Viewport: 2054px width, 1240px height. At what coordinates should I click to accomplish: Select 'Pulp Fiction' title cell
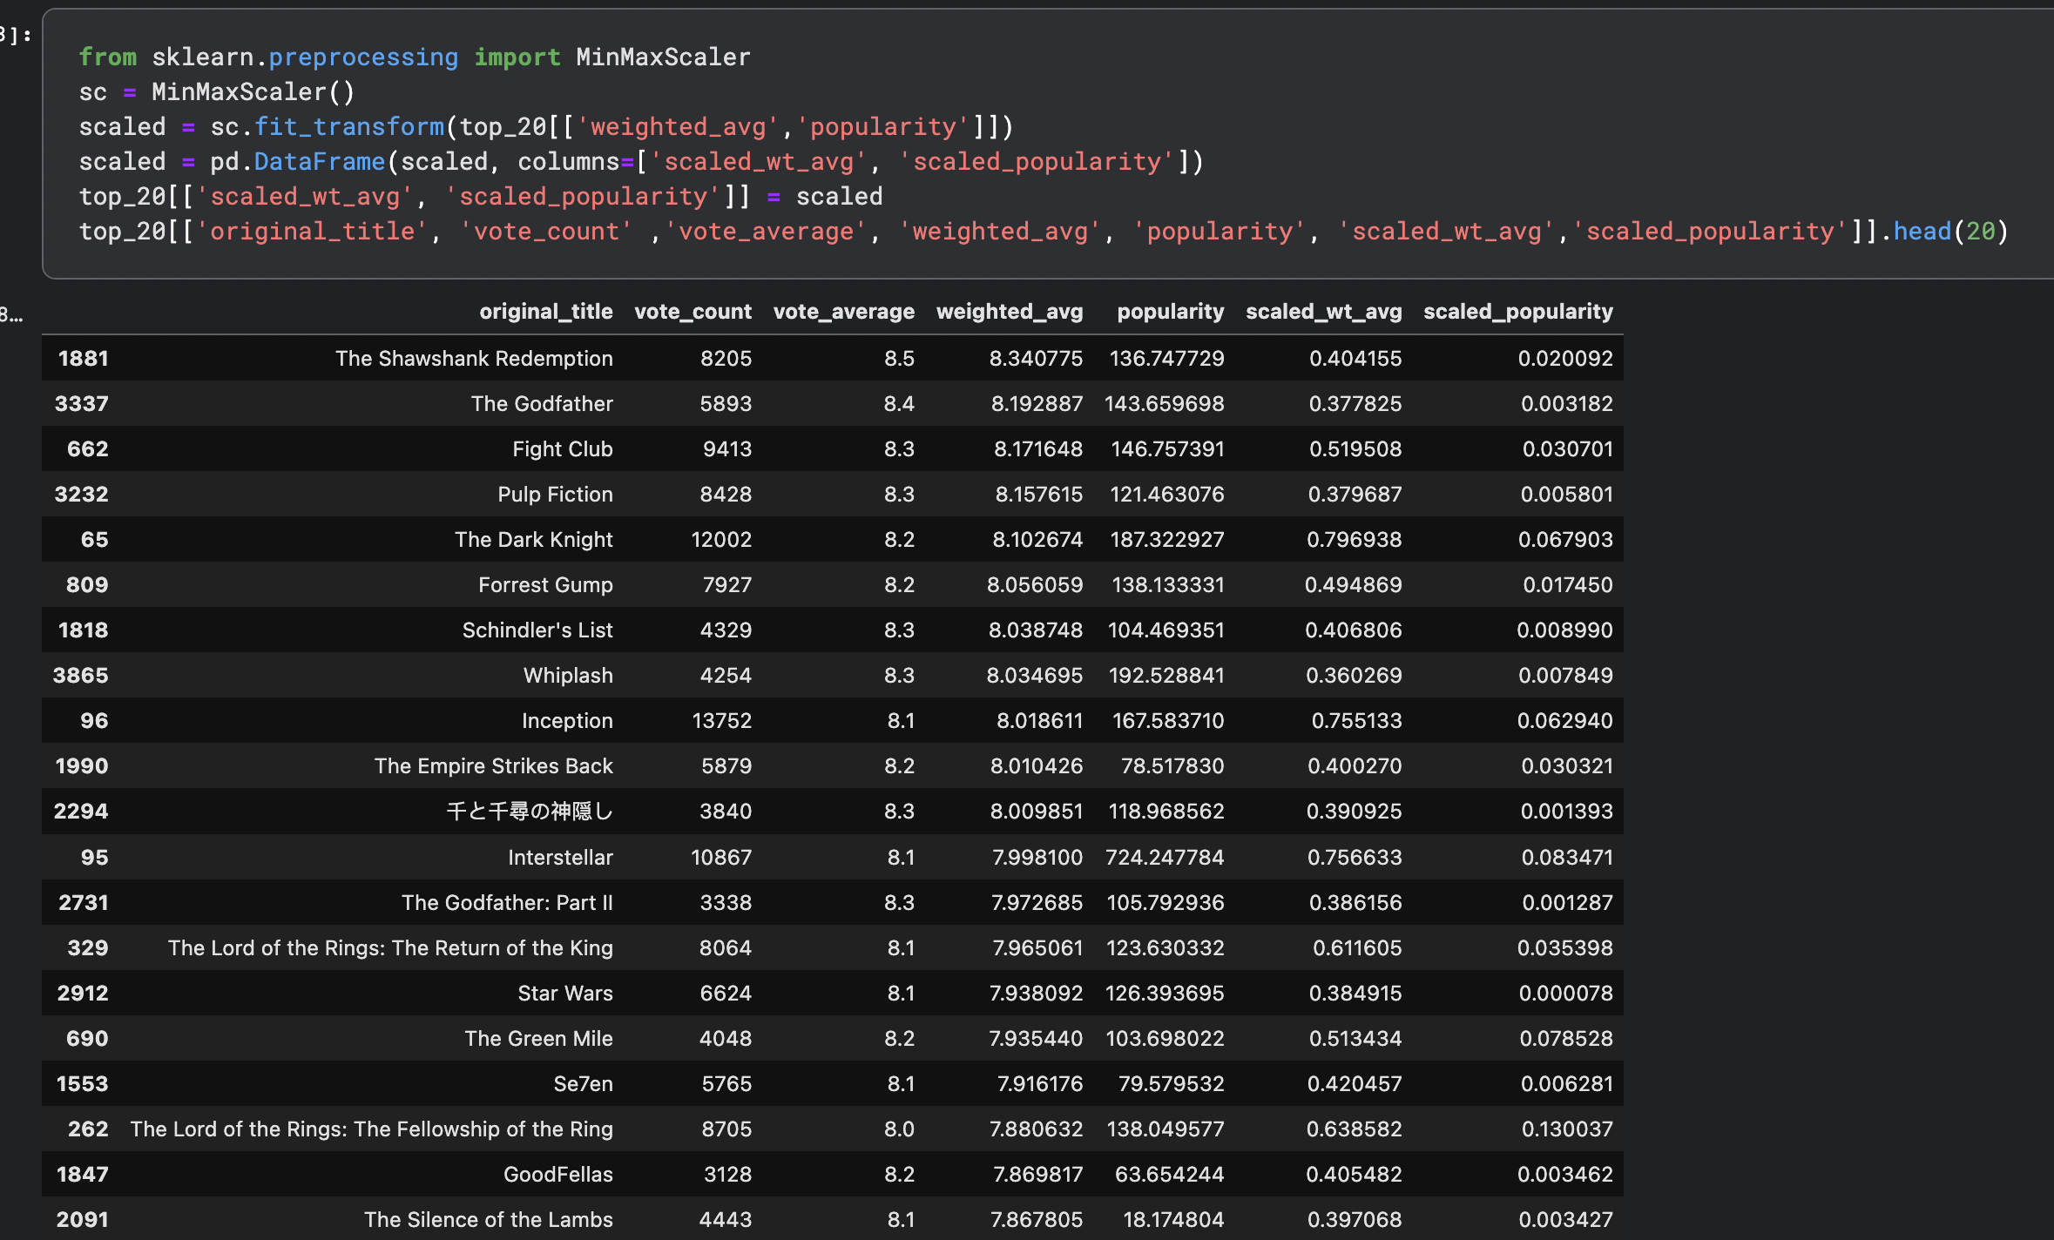coord(555,494)
